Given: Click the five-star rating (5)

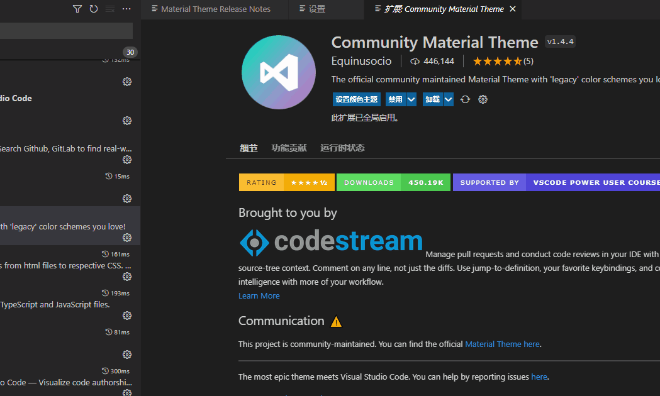Looking at the screenshot, I should point(503,62).
